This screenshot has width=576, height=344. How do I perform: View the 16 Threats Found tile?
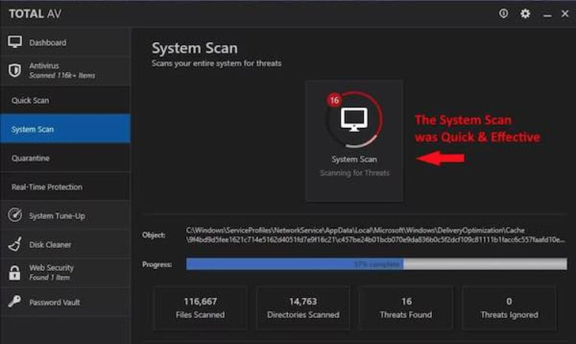(x=406, y=307)
